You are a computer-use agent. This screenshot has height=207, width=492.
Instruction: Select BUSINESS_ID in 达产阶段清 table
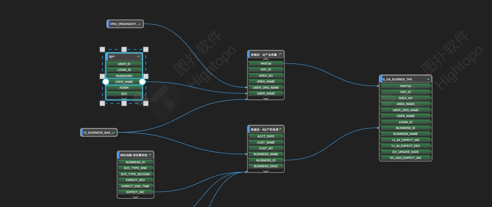[x=266, y=160]
